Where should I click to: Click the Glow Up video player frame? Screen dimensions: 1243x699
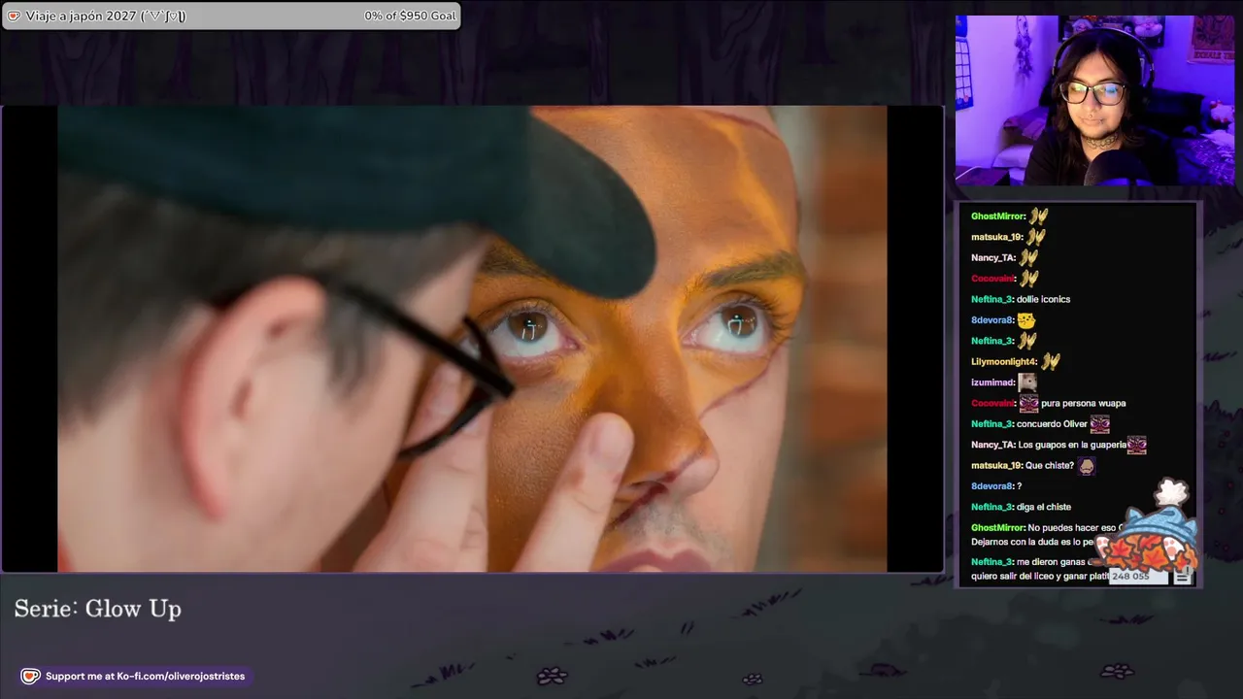pyautogui.click(x=472, y=339)
